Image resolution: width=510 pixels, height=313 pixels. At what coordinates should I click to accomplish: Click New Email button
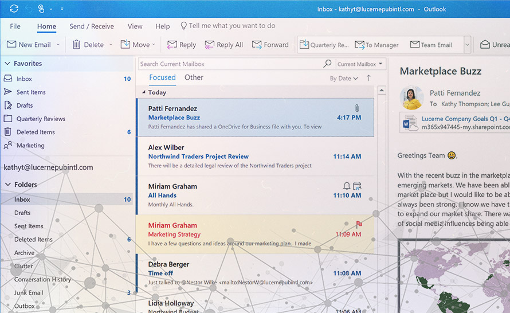tap(29, 45)
